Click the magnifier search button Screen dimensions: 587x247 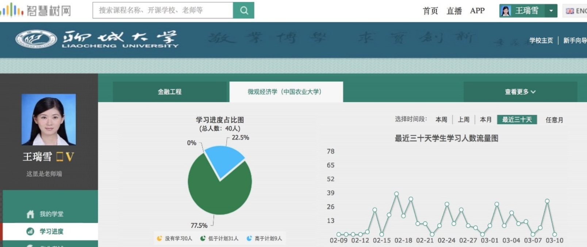click(243, 11)
